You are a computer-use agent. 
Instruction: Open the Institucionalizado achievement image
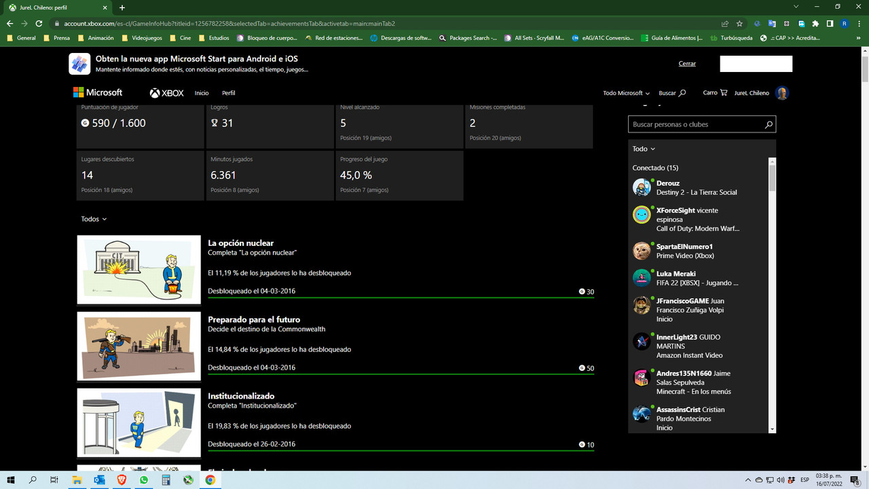(139, 423)
